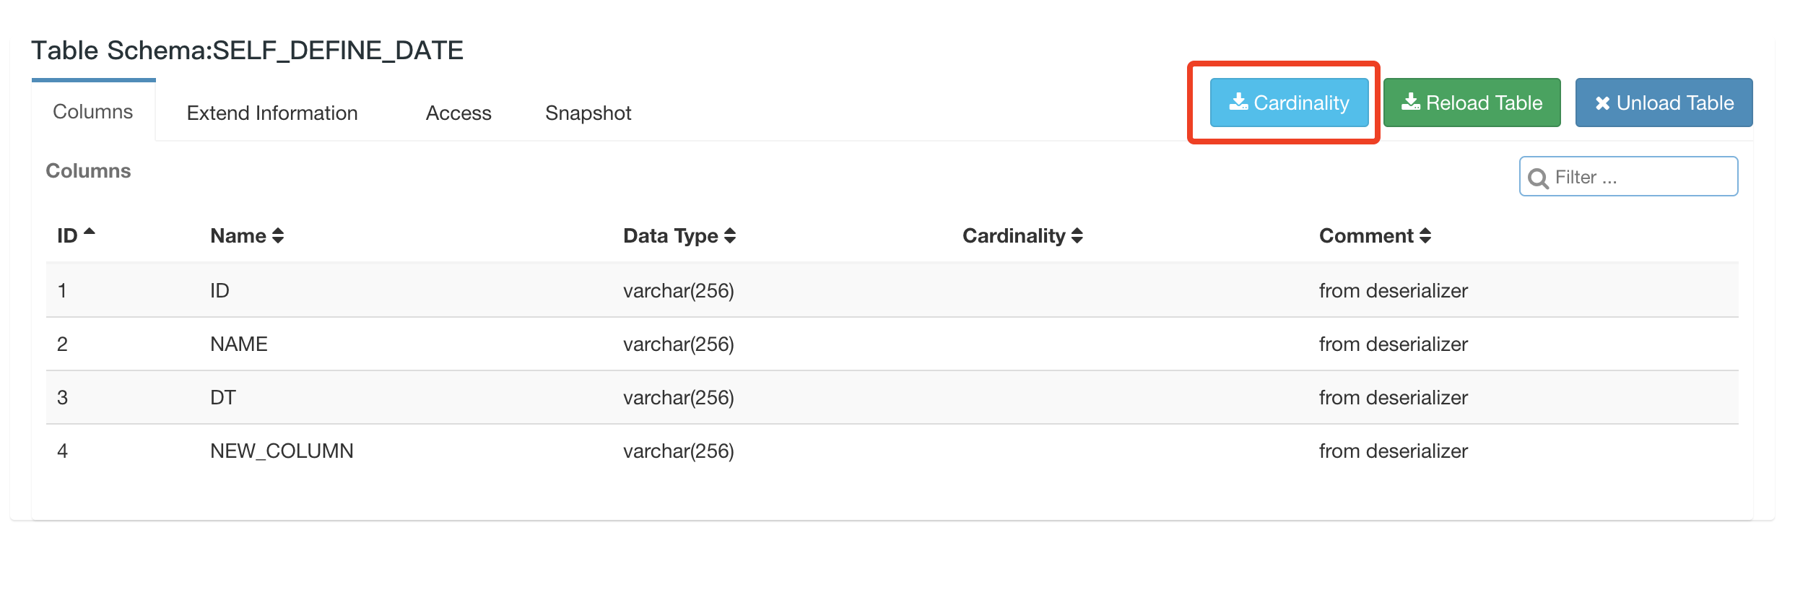Click the ID column sort arrow
This screenshot has height=595, width=1795.
pyautogui.click(x=90, y=233)
